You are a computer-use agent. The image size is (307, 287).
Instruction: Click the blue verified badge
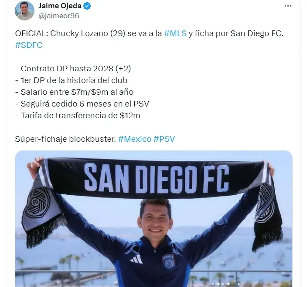point(87,6)
